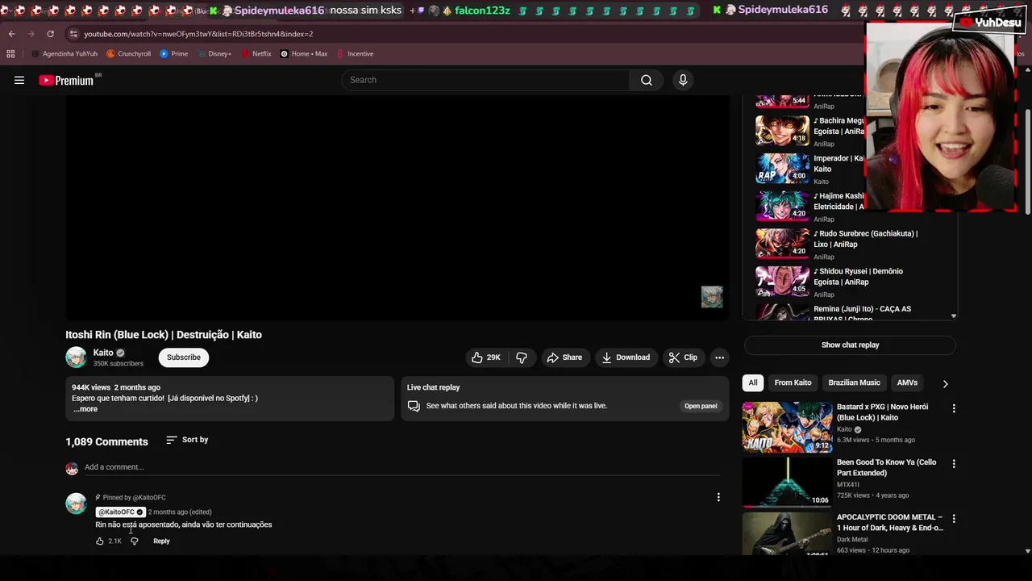Expand description with ...more

85,409
